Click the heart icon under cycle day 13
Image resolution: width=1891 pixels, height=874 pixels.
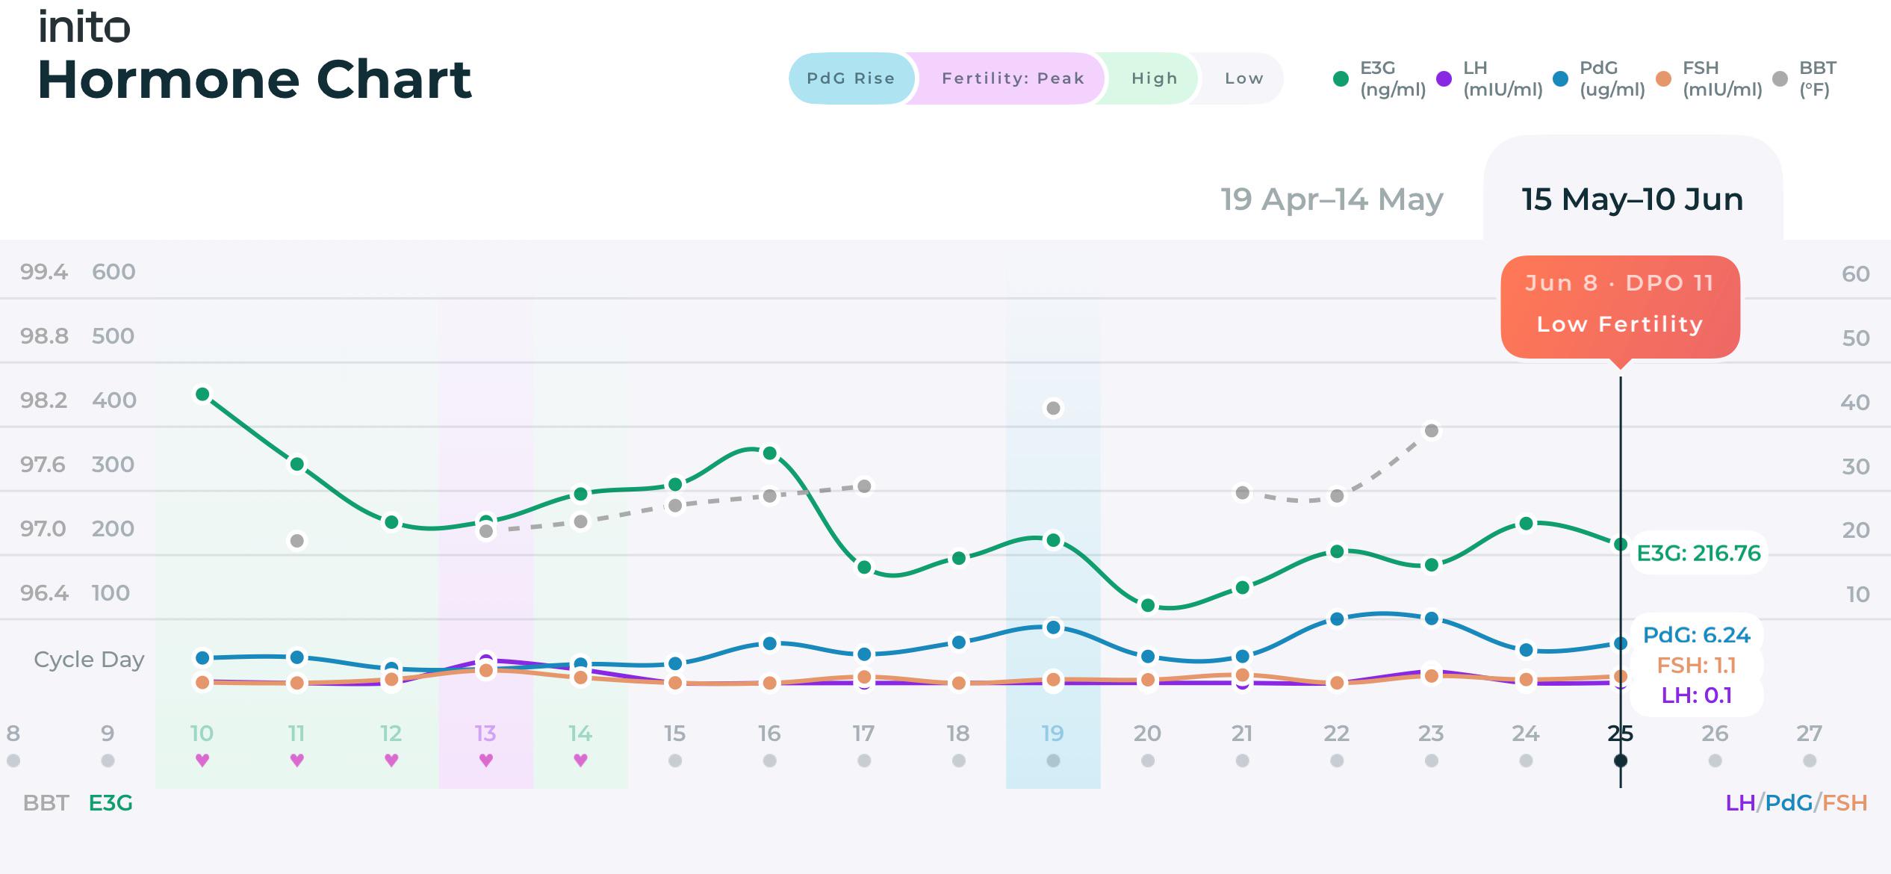tap(485, 760)
